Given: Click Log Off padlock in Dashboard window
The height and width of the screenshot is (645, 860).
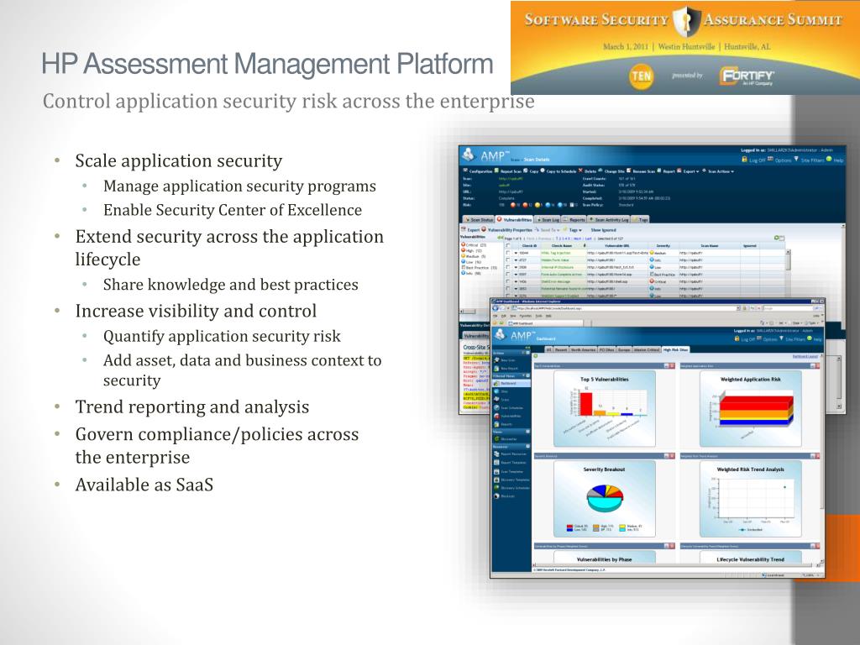Looking at the screenshot, I should click(737, 338).
